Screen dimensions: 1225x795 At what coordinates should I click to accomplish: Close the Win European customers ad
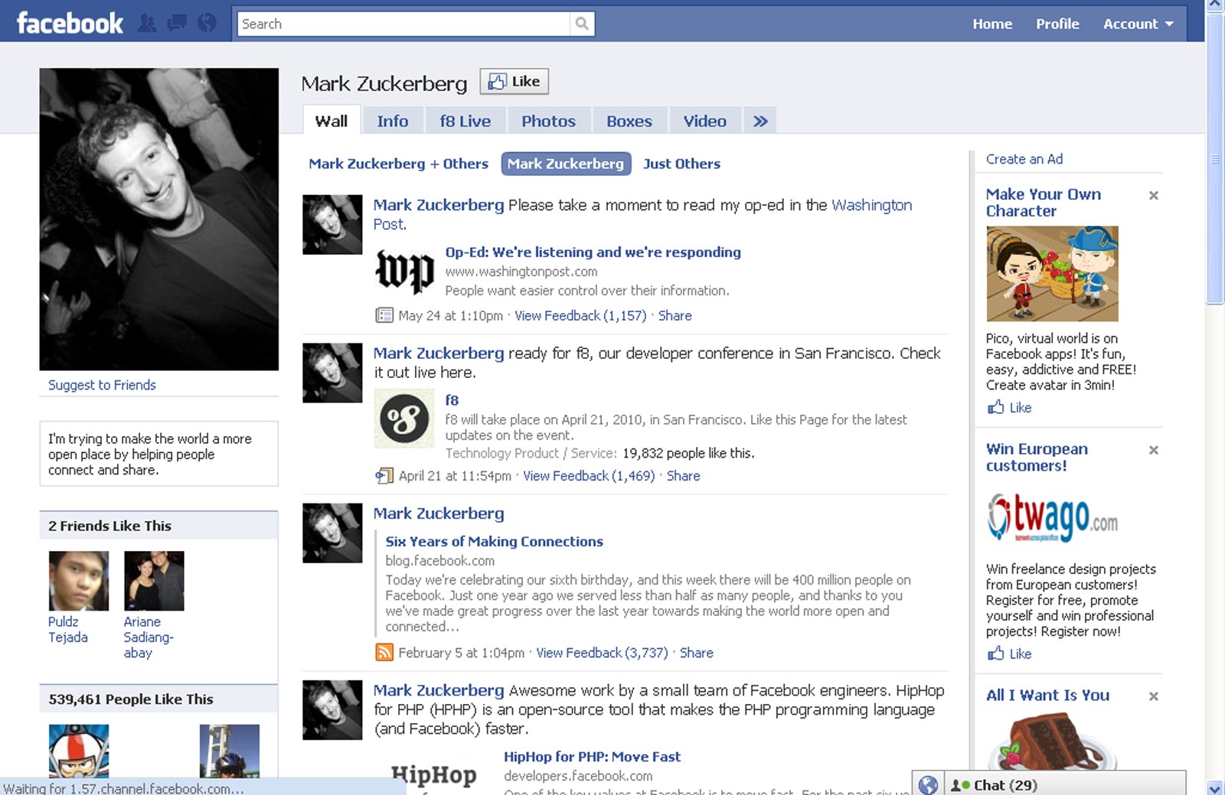(x=1153, y=450)
